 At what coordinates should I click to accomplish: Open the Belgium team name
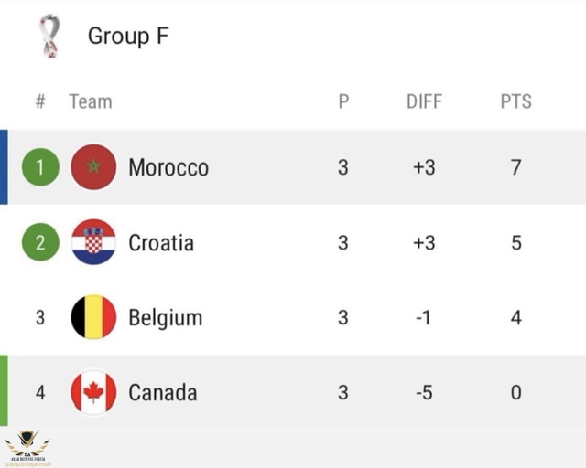tap(166, 318)
